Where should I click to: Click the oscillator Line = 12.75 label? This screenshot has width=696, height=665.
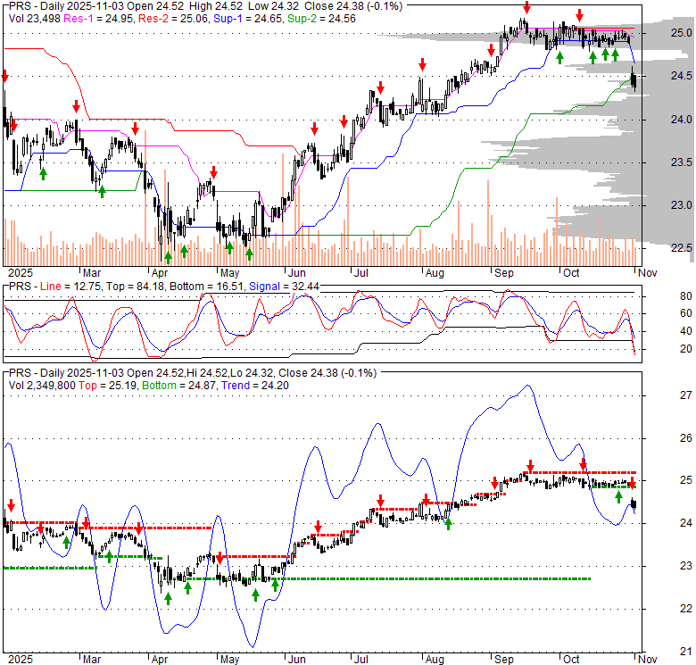70,287
